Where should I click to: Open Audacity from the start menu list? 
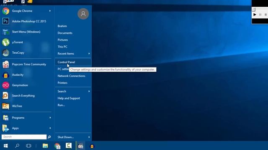(x=26, y=75)
